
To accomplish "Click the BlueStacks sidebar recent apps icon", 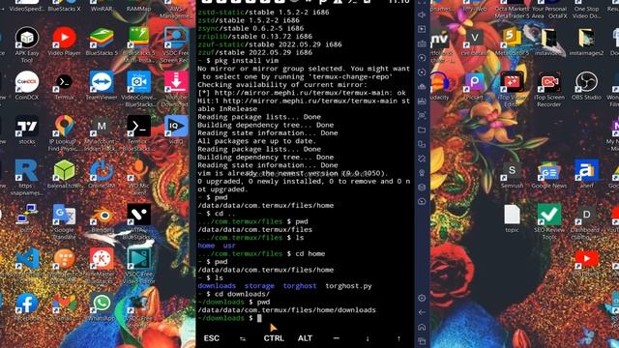I will pyautogui.click(x=422, y=341).
